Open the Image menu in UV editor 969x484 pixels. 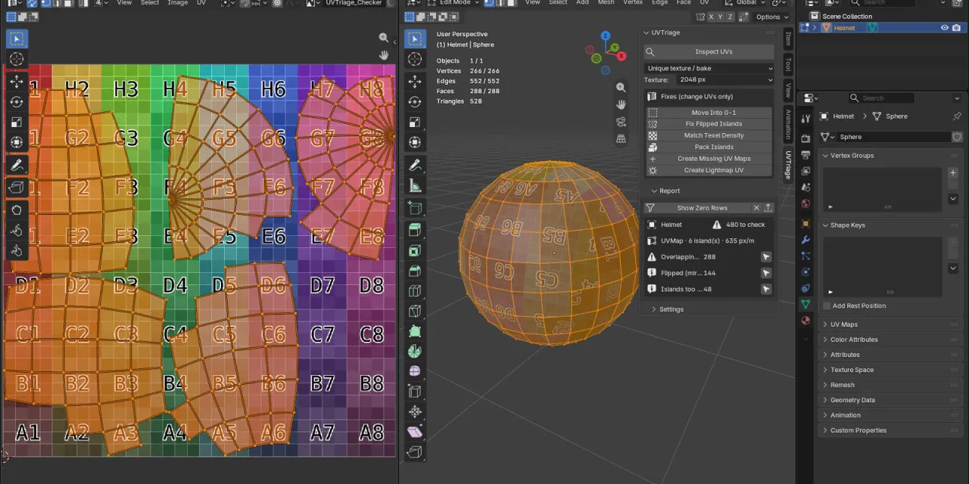(x=177, y=3)
